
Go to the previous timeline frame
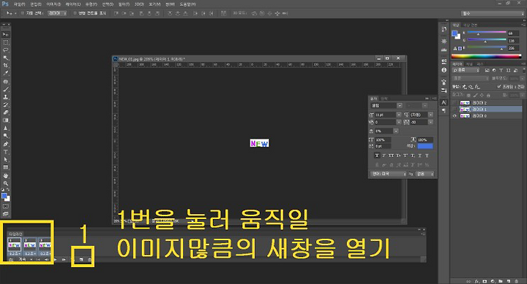point(47,259)
